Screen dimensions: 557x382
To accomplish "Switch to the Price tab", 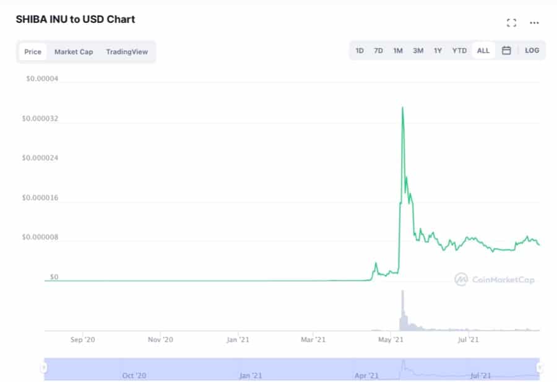I will [33, 52].
